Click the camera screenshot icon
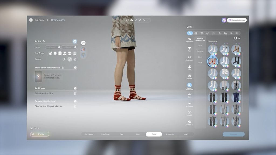Image resolution: width=276 pixels, height=155 pixels. pos(132,20)
